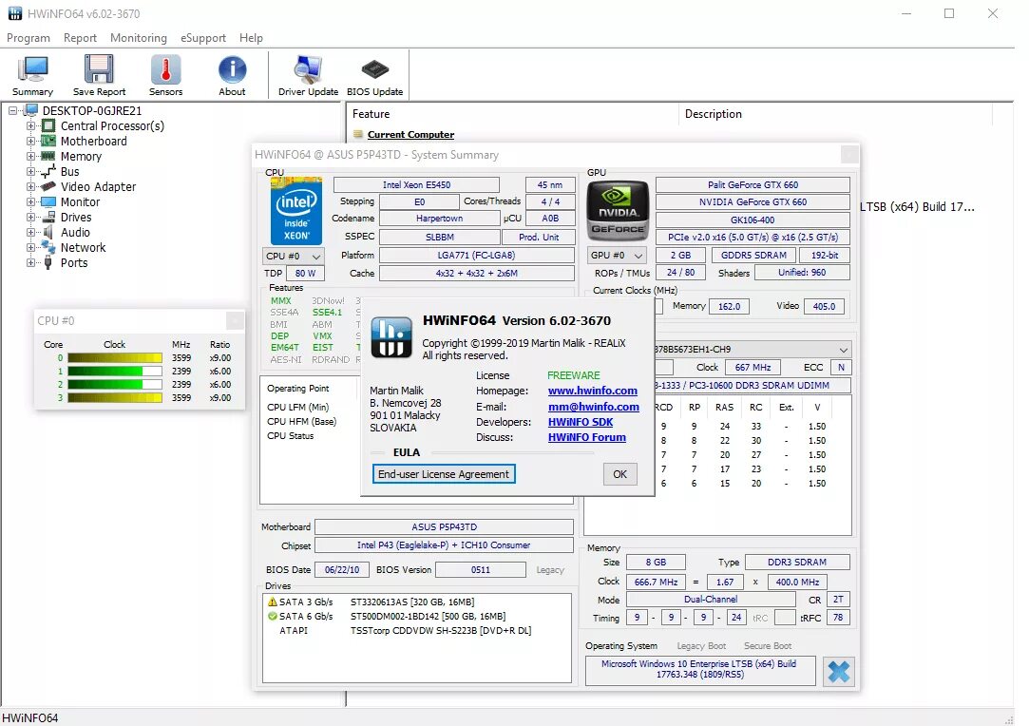Open the Help menu

point(251,38)
